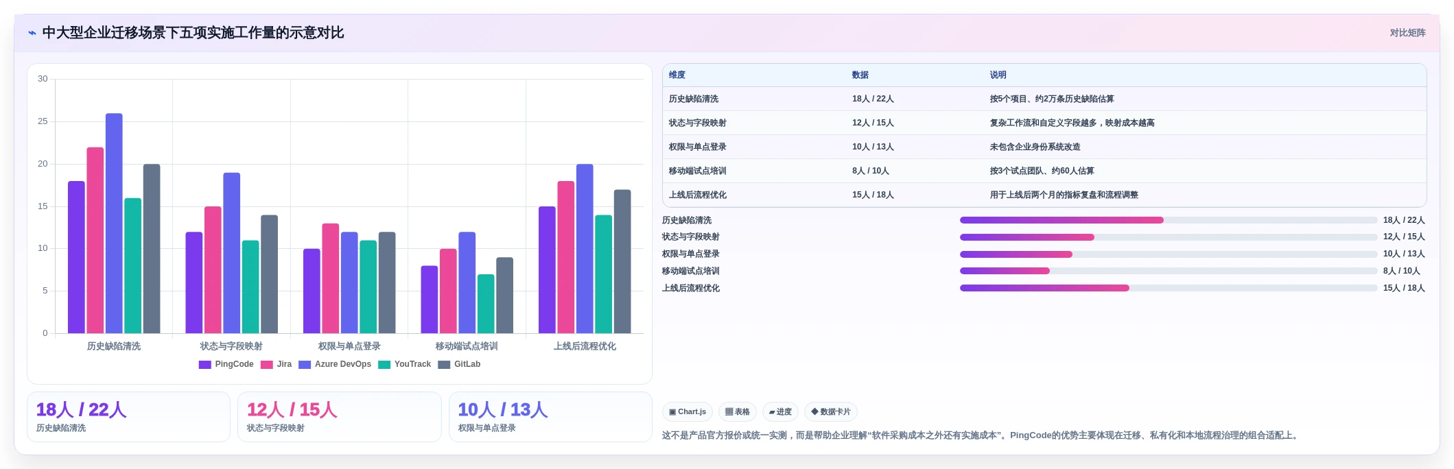Click Jira bar for 权限与单点登录
Viewport: 1454px width, 469px height.
point(331,278)
